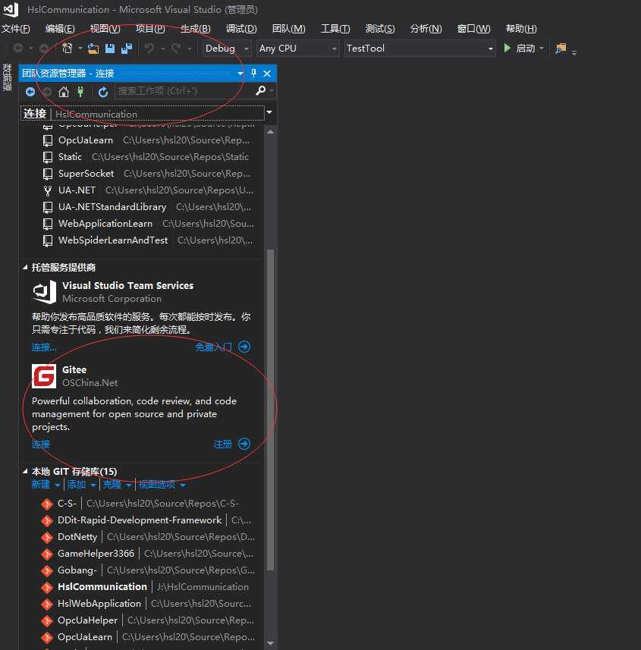
Task: Click the back arrow in Team Explorer
Action: click(x=30, y=92)
